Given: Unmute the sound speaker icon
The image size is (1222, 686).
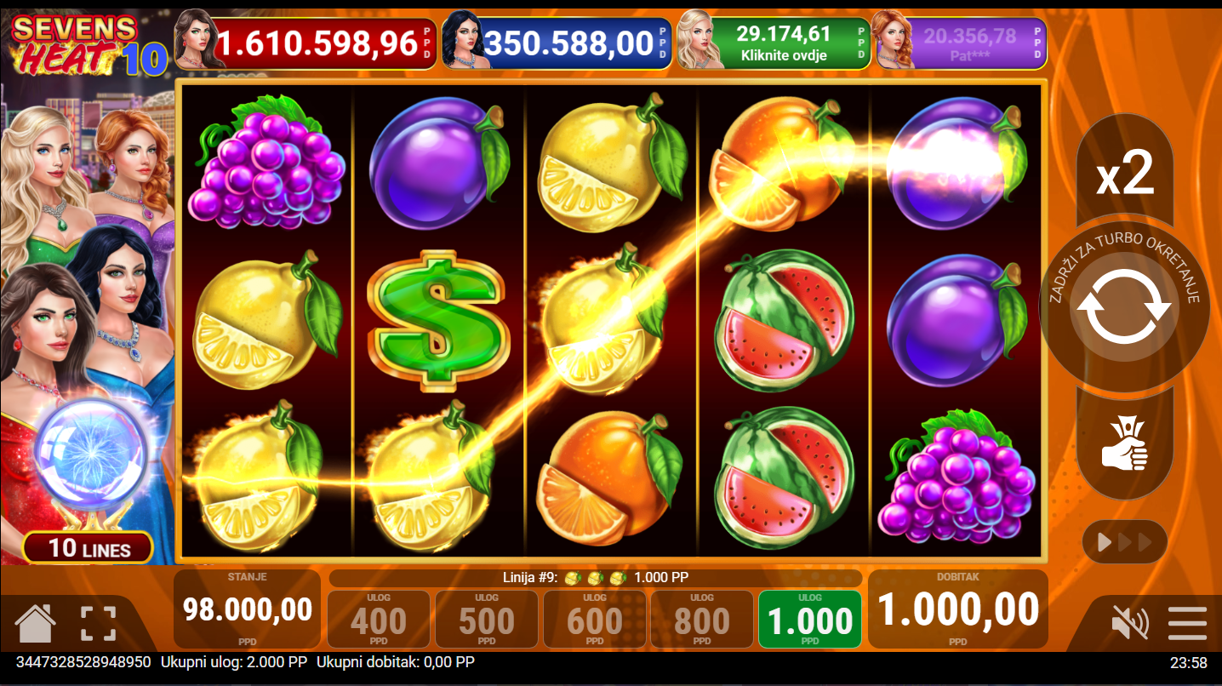Looking at the screenshot, I should click(x=1130, y=623).
